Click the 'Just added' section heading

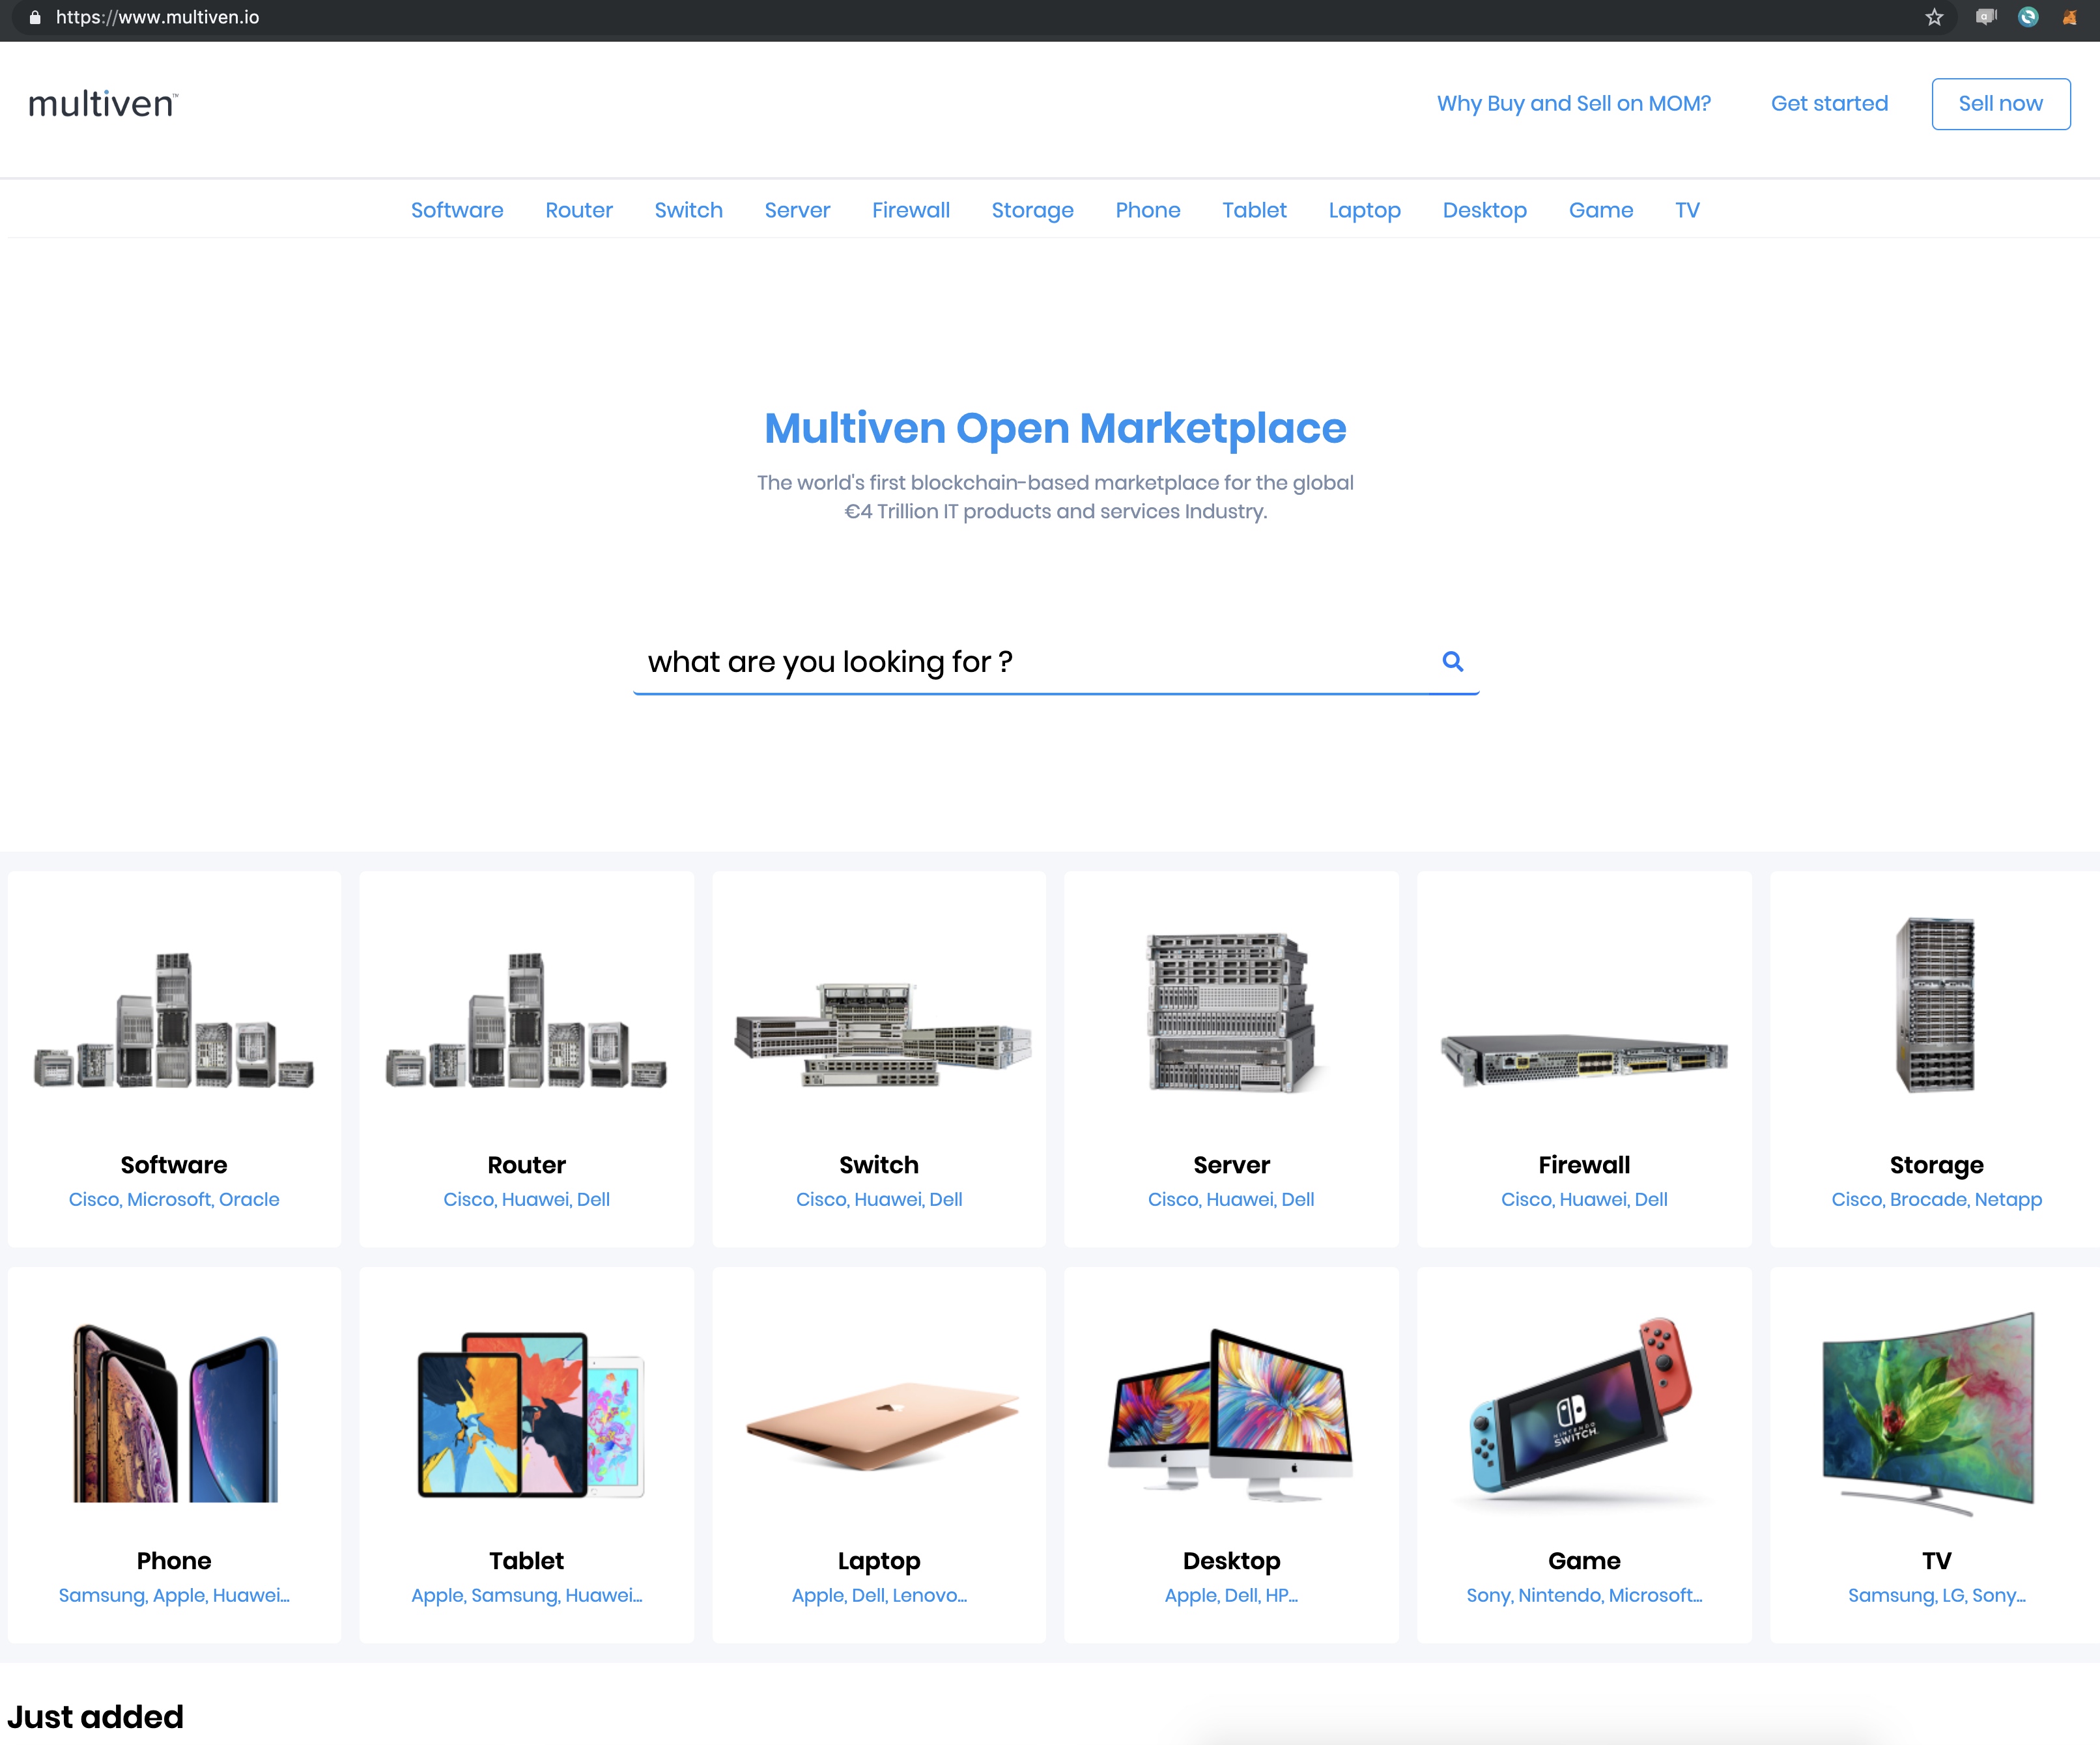coord(95,1716)
